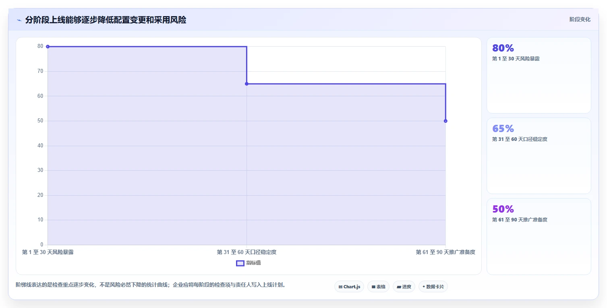
Task: Click y-axis tick label 60
Action: (x=40, y=96)
